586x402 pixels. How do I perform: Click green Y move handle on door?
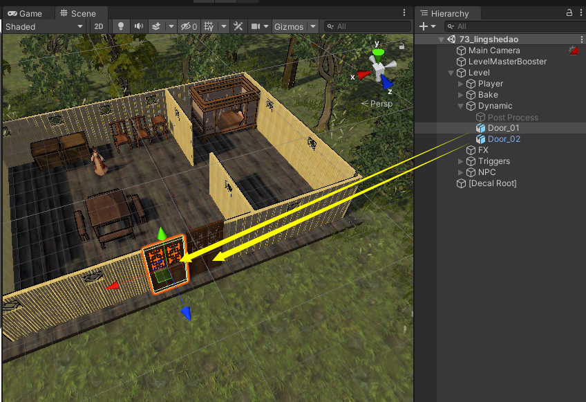(162, 234)
